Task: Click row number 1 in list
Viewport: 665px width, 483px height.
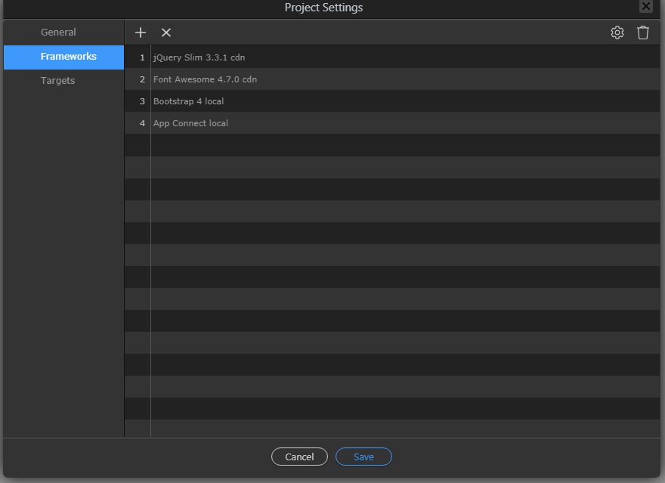Action: pos(142,57)
